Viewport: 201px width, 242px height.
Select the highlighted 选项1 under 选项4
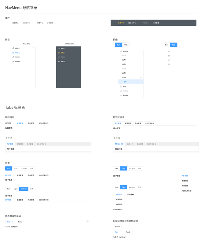126,82
